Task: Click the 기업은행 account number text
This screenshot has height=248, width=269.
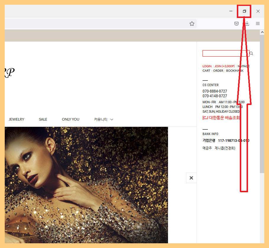Action: click(x=226, y=141)
